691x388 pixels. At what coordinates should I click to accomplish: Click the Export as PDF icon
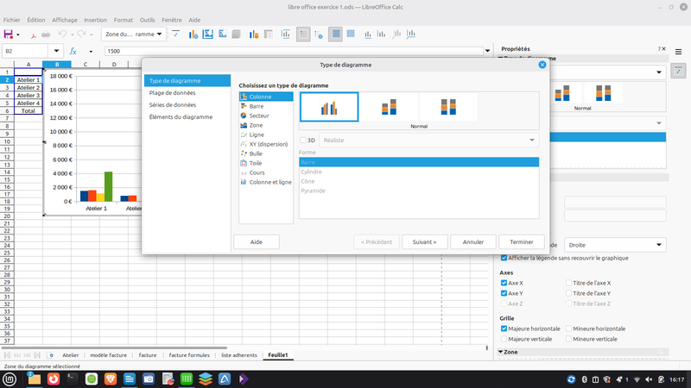33,34
